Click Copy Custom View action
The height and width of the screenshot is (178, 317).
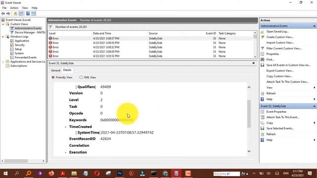click(279, 76)
